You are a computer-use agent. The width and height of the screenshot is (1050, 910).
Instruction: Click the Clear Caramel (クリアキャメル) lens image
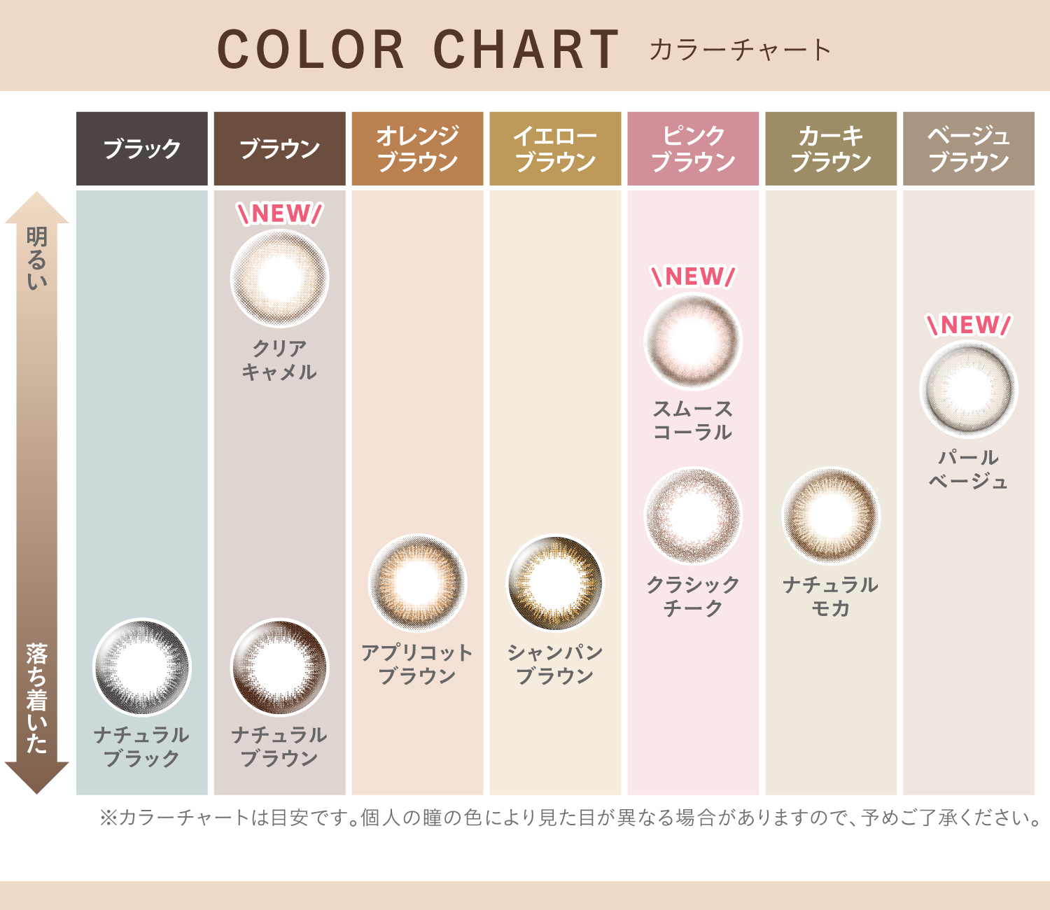coord(279,278)
